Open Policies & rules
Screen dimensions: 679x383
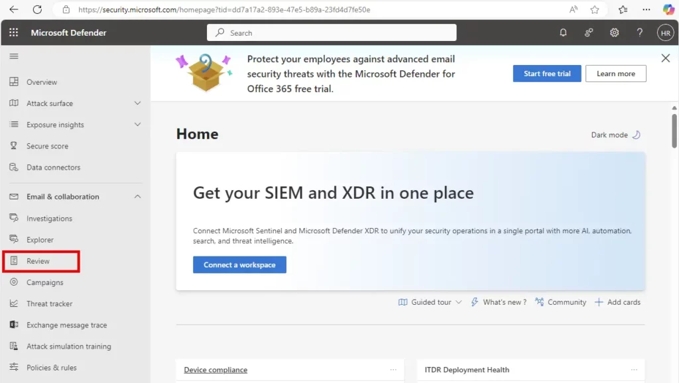[x=52, y=367]
